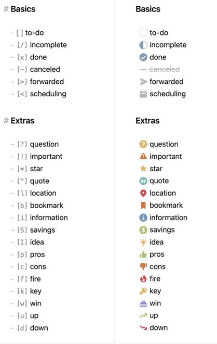Click the orange important warning triangle icon

click(x=143, y=156)
